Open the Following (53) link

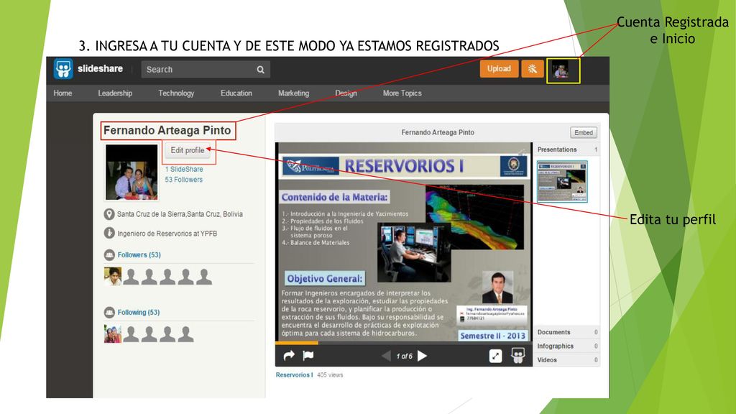[x=139, y=312]
